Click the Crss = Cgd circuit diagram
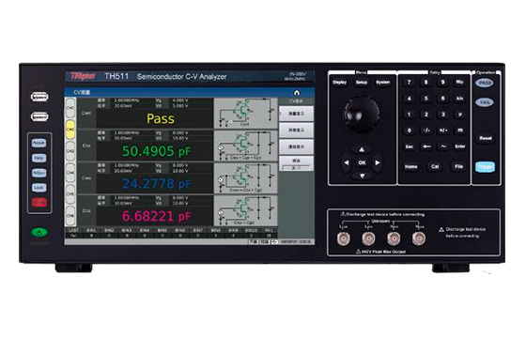This screenshot has width=526, height=338. tap(246, 210)
